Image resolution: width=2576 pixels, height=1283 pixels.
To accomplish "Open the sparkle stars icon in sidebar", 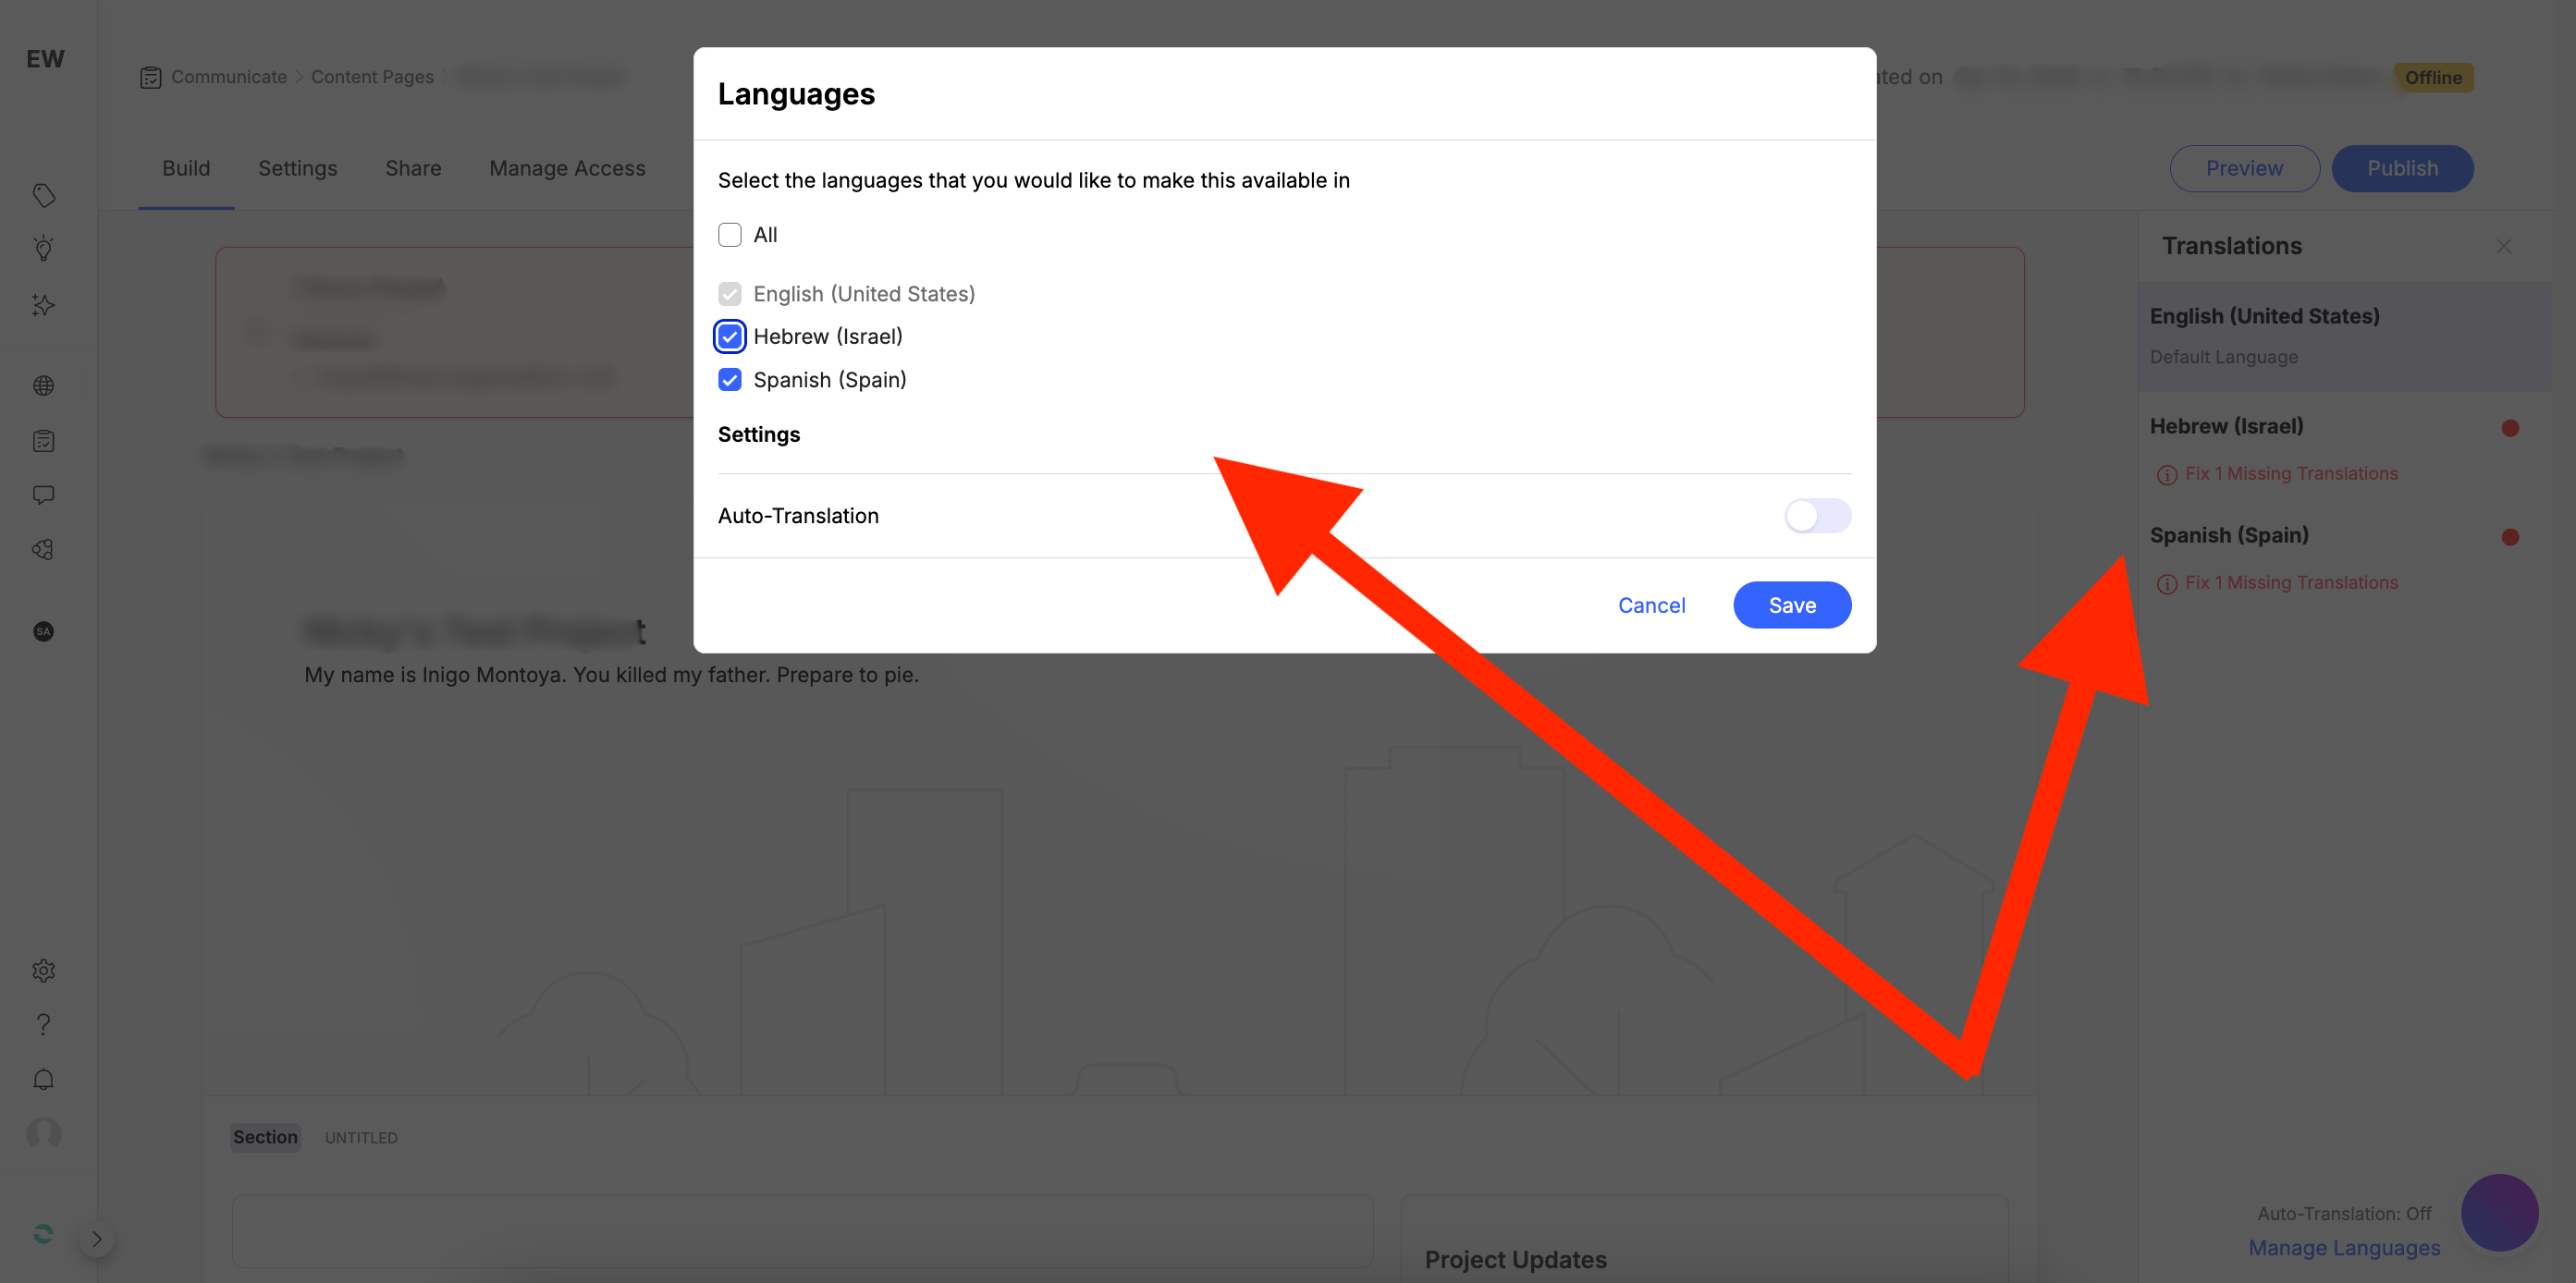I will [x=44, y=304].
